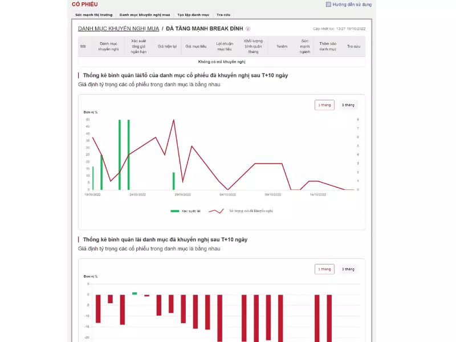
Task: Click the Hướng dẫn sử dụng link text
Action: point(352,5)
